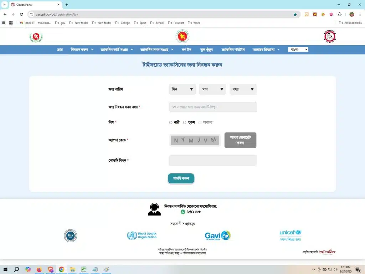The height and width of the screenshot is (274, 365).
Task: Open the ভ্যাকসিন স্ট্যাটাস menu item
Action: pos(233,50)
